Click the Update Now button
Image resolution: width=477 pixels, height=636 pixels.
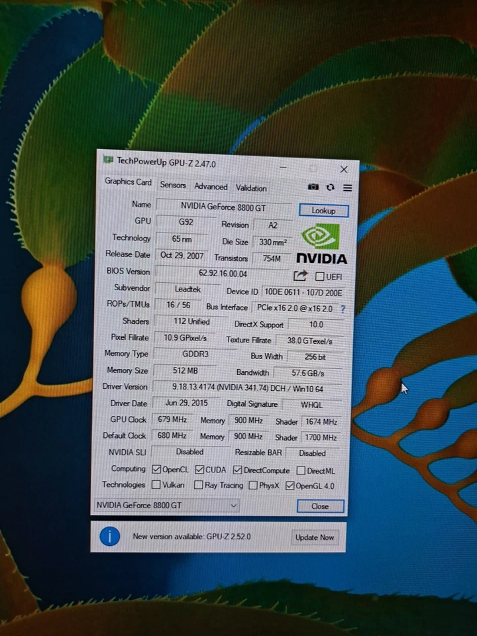[x=314, y=537]
